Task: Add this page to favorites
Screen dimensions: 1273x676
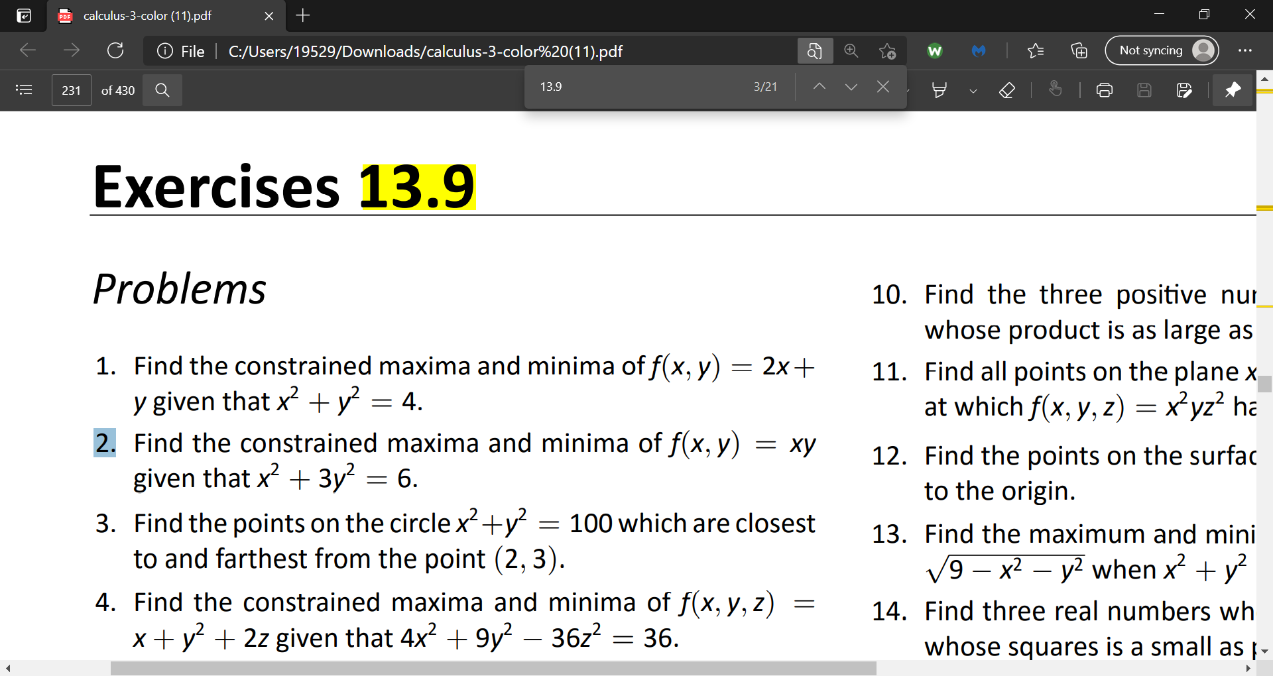Action: tap(887, 50)
